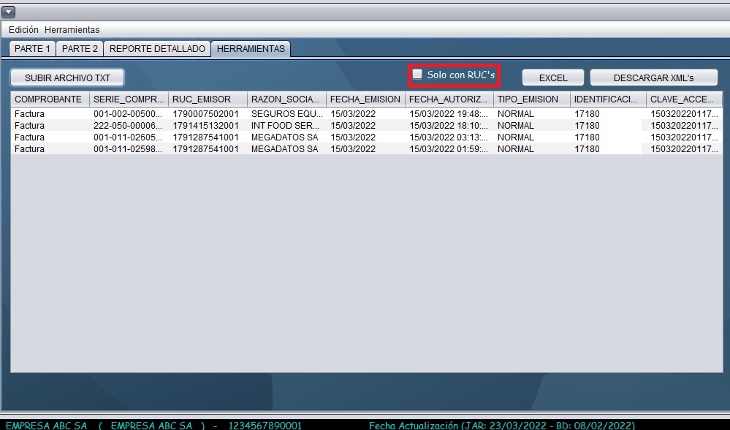Screen dimensions: 730x430
Task: Open the REPORTE DETALLADO tab
Action: pos(157,49)
